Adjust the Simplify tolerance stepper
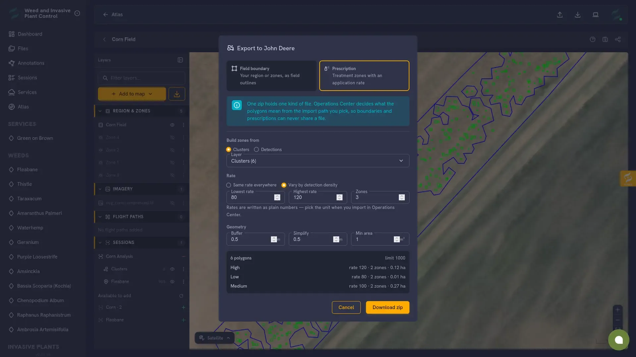Image resolution: width=636 pixels, height=357 pixels. tap(336, 239)
